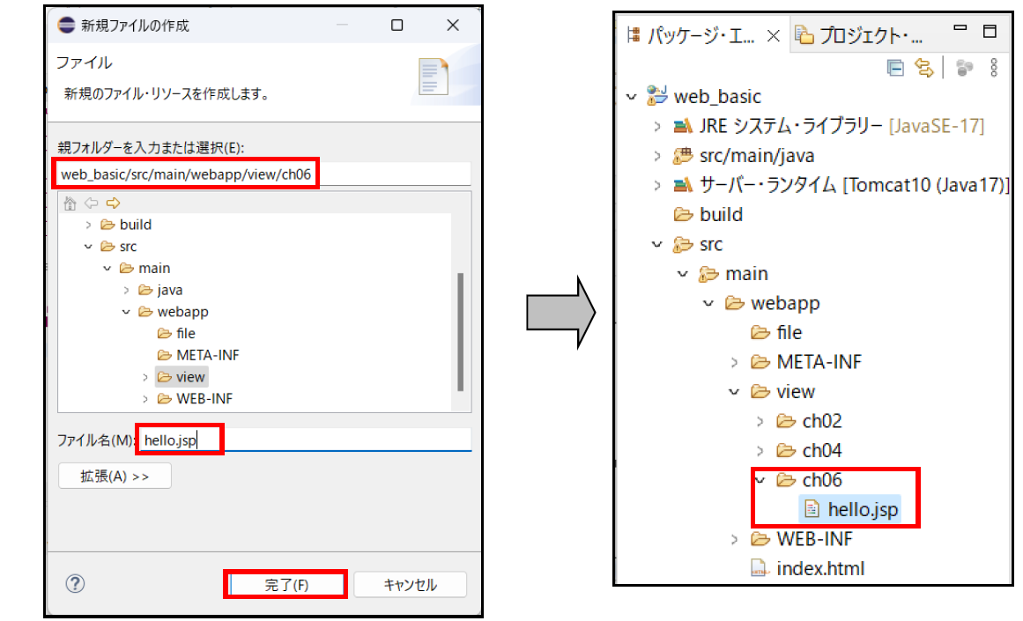Click the 完了(F) button

coord(285,585)
